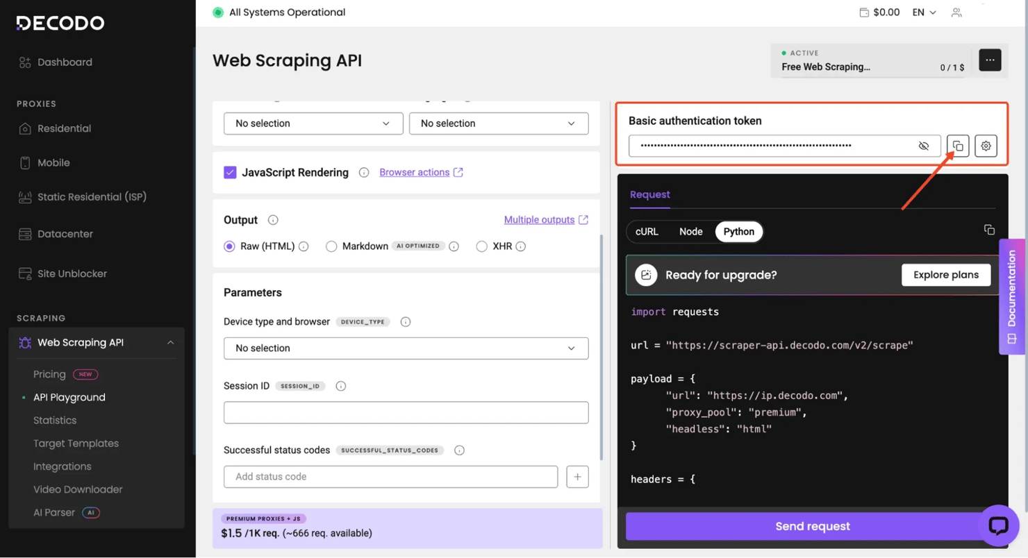1028x558 pixels.
Task: Collapse the Web Scraping API section
Action: (x=170, y=342)
